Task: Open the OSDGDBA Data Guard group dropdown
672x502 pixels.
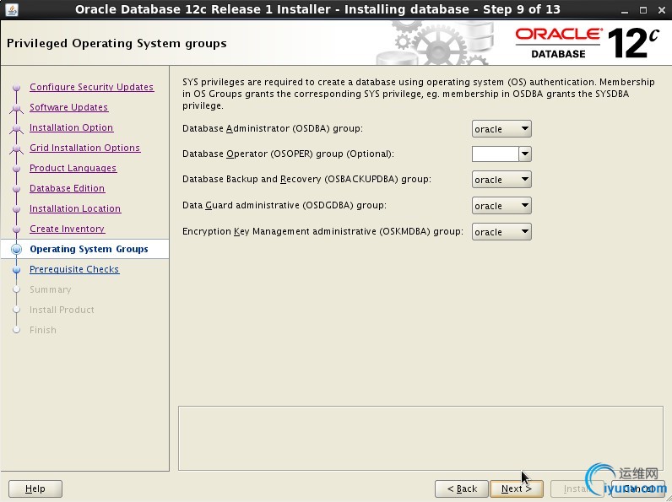Action: tap(501, 206)
